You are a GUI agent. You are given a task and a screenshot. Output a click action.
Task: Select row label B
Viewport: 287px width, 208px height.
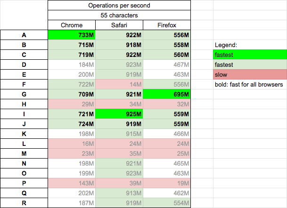click(x=24, y=45)
